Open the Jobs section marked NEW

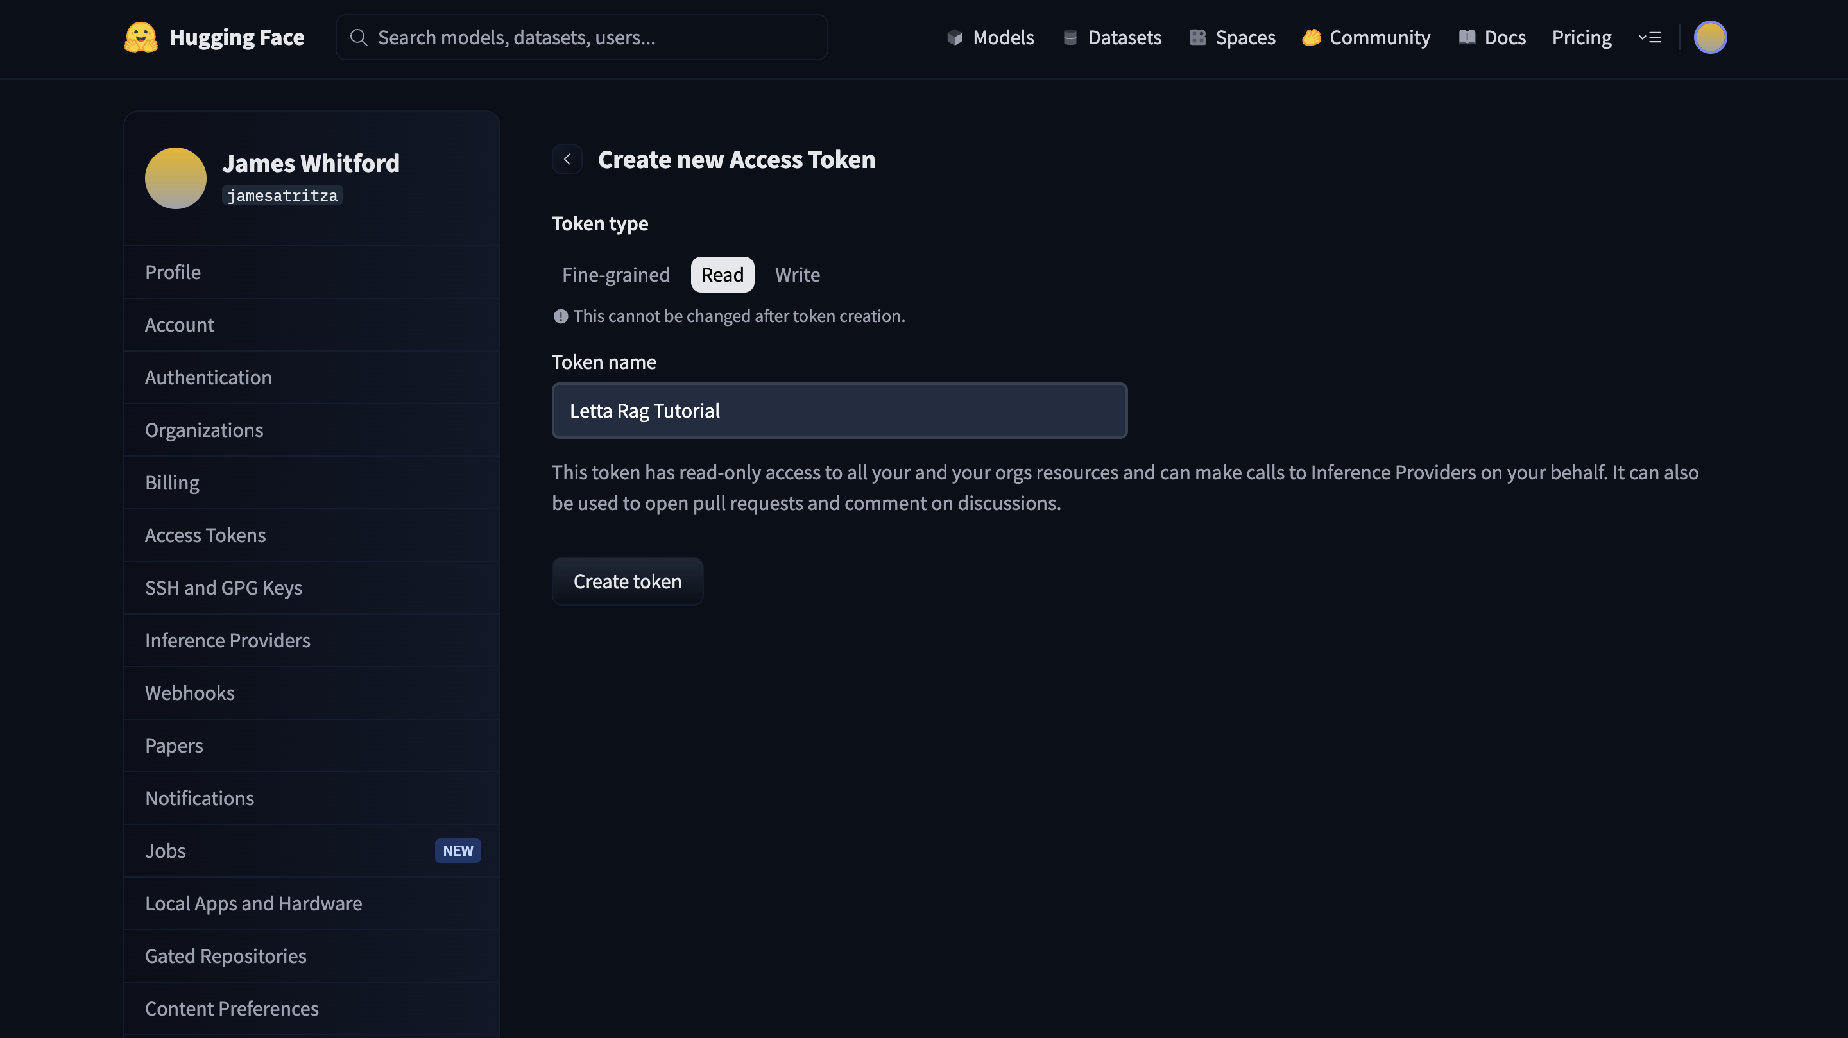point(166,851)
